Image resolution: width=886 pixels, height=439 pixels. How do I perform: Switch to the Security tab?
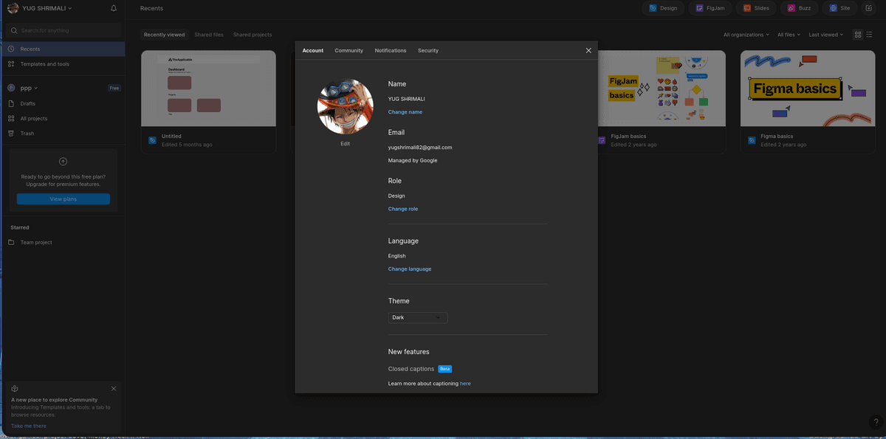coord(427,50)
